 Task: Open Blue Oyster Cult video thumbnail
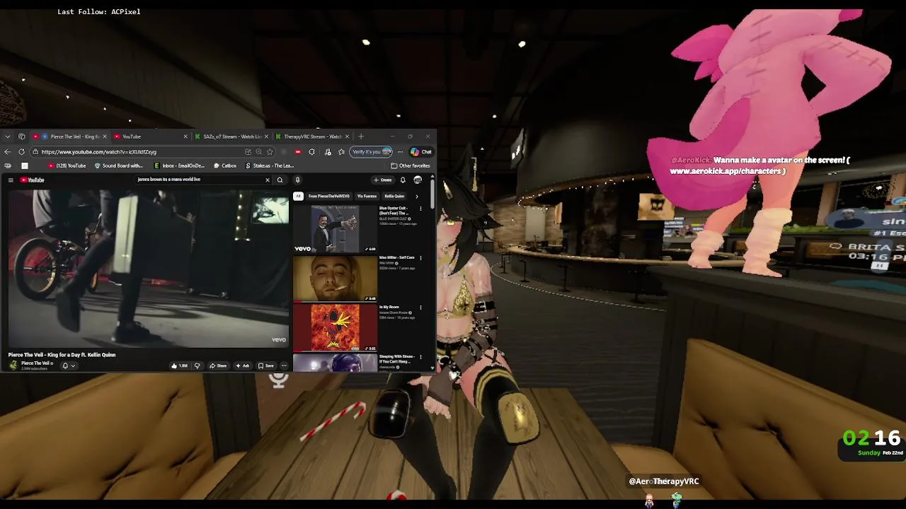(336, 228)
